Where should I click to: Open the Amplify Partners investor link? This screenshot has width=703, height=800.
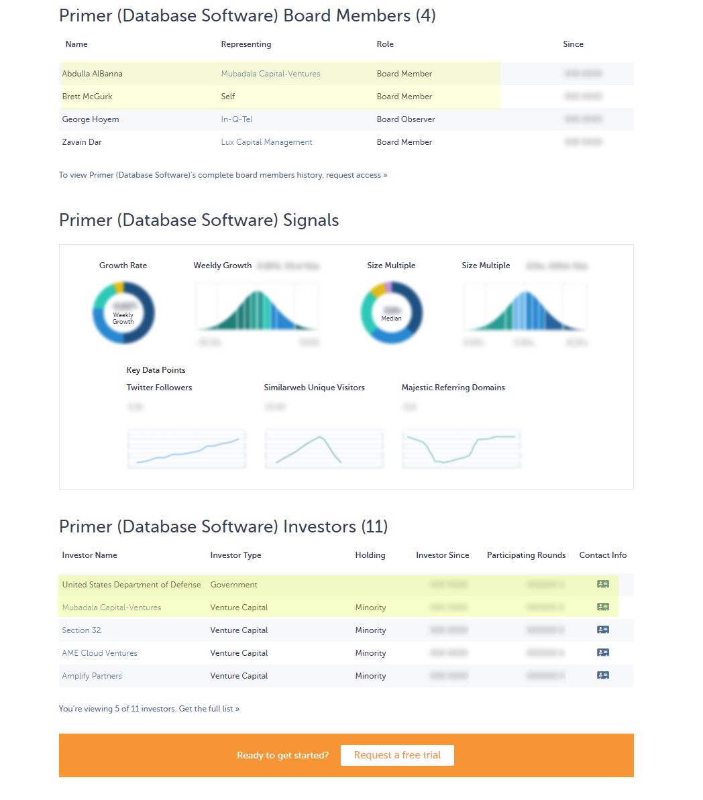pyautogui.click(x=92, y=676)
